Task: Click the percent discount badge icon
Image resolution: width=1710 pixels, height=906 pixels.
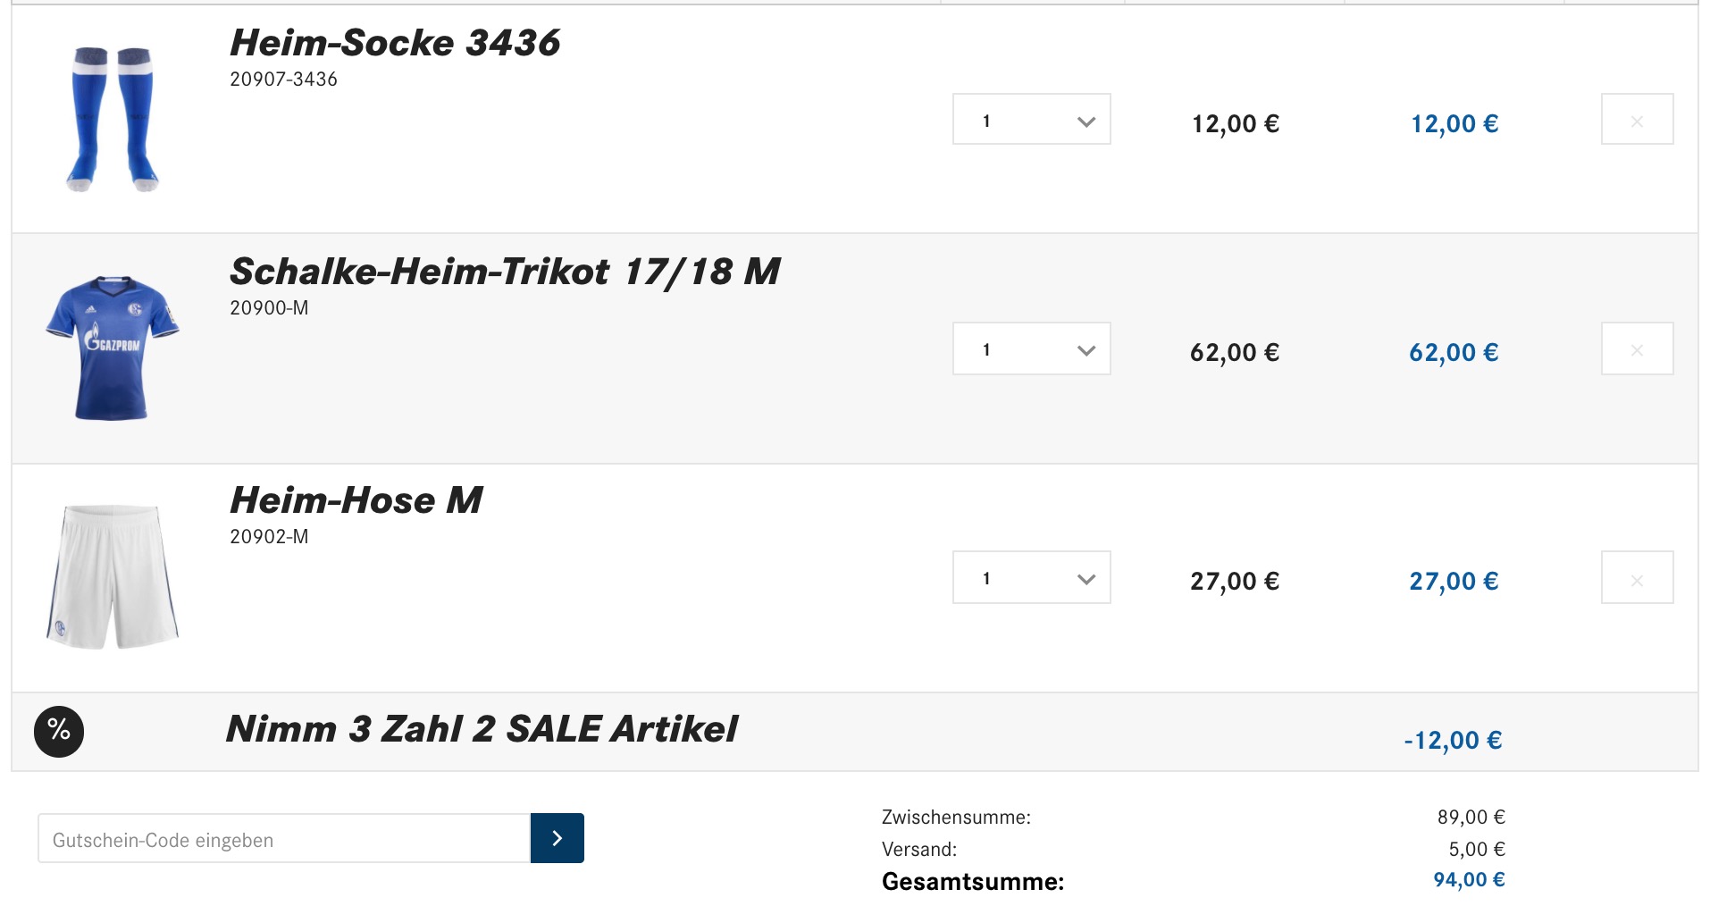Action: click(59, 731)
